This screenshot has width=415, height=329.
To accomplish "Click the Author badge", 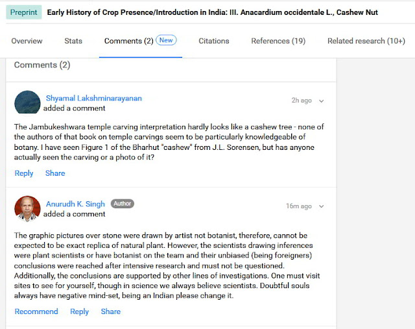I will [123, 204].
